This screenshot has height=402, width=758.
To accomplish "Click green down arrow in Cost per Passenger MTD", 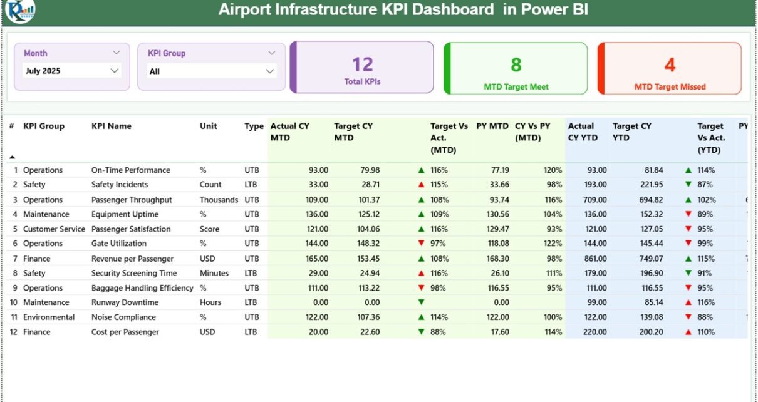I will 421,332.
